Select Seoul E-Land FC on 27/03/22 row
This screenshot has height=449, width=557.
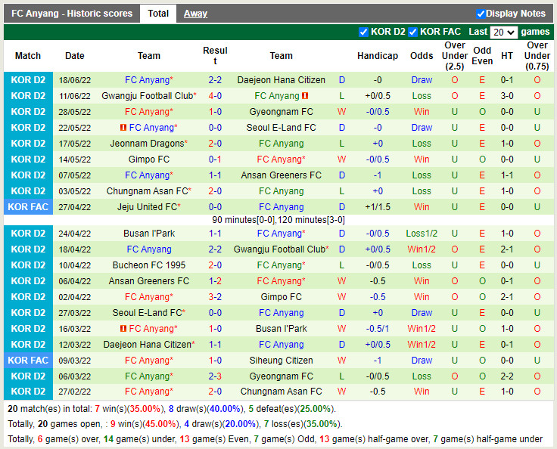(147, 313)
